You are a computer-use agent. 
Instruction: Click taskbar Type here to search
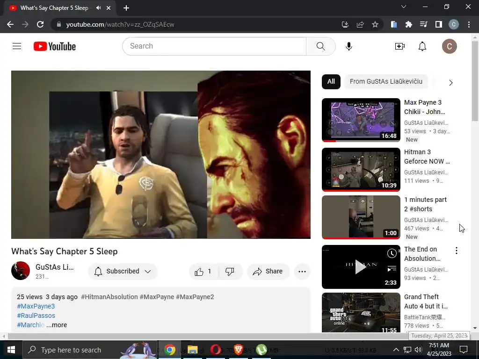point(90,350)
